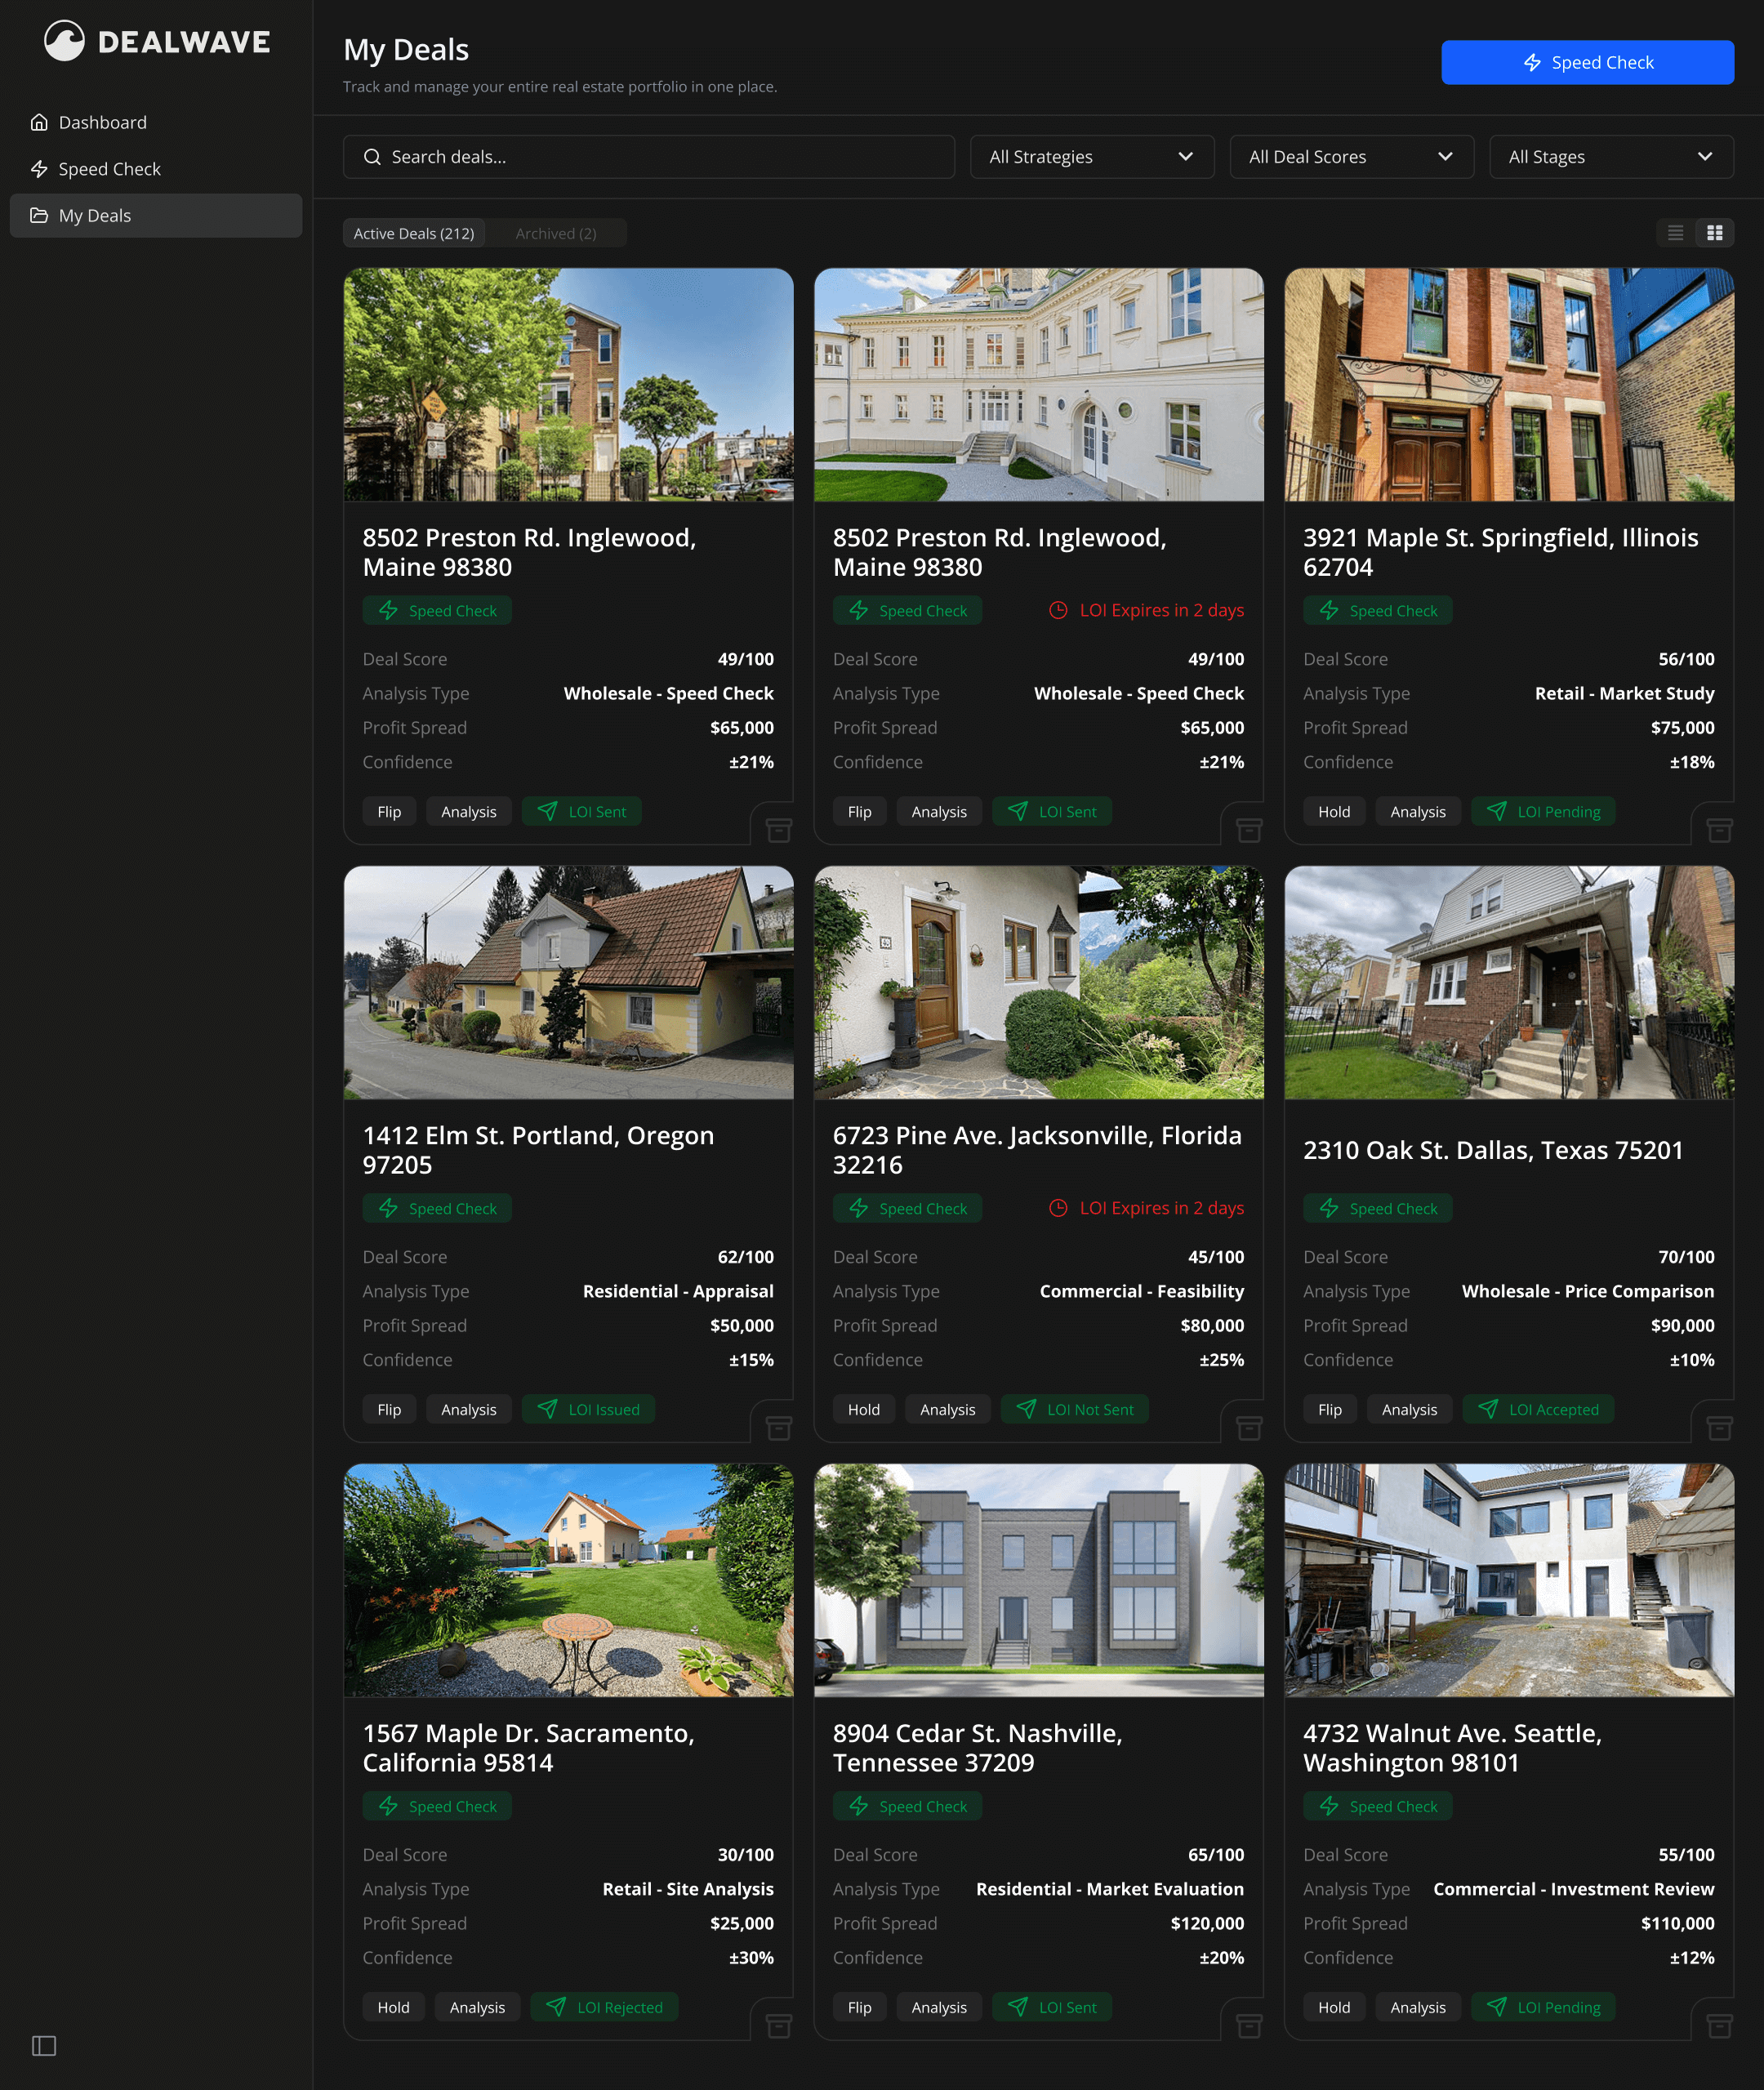The width and height of the screenshot is (1764, 2090).
Task: Toggle the Hold tag on 6723 Pine Ave.
Action: click(863, 1409)
